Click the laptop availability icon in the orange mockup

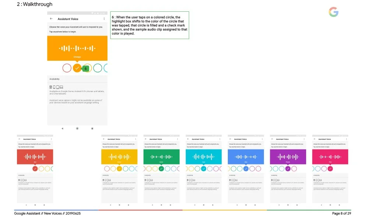tap(61, 87)
